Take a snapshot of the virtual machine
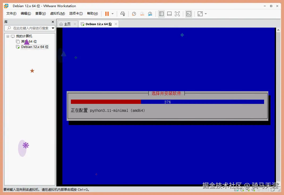The image size is (284, 195). 134,14
